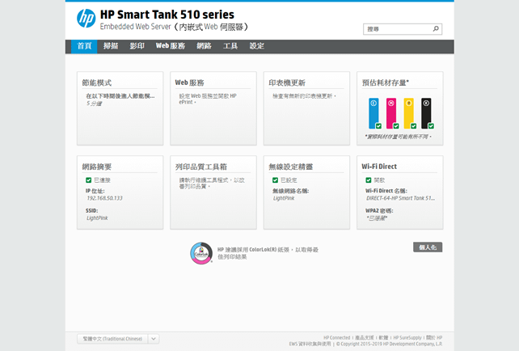Click the HP SureSupply footer link
The image size is (519, 351).
click(x=407, y=338)
